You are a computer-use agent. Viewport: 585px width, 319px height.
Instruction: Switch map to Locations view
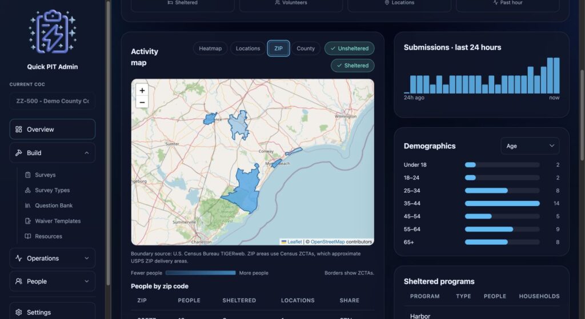pos(248,49)
